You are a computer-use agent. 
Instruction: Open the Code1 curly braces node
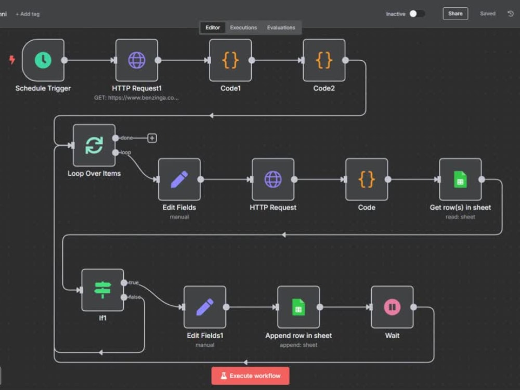pos(230,60)
